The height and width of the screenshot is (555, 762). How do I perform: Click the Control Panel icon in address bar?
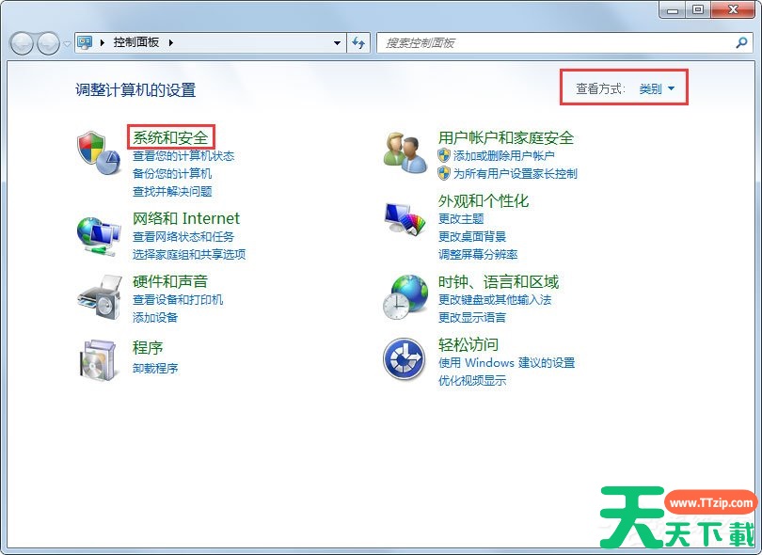tap(85, 42)
